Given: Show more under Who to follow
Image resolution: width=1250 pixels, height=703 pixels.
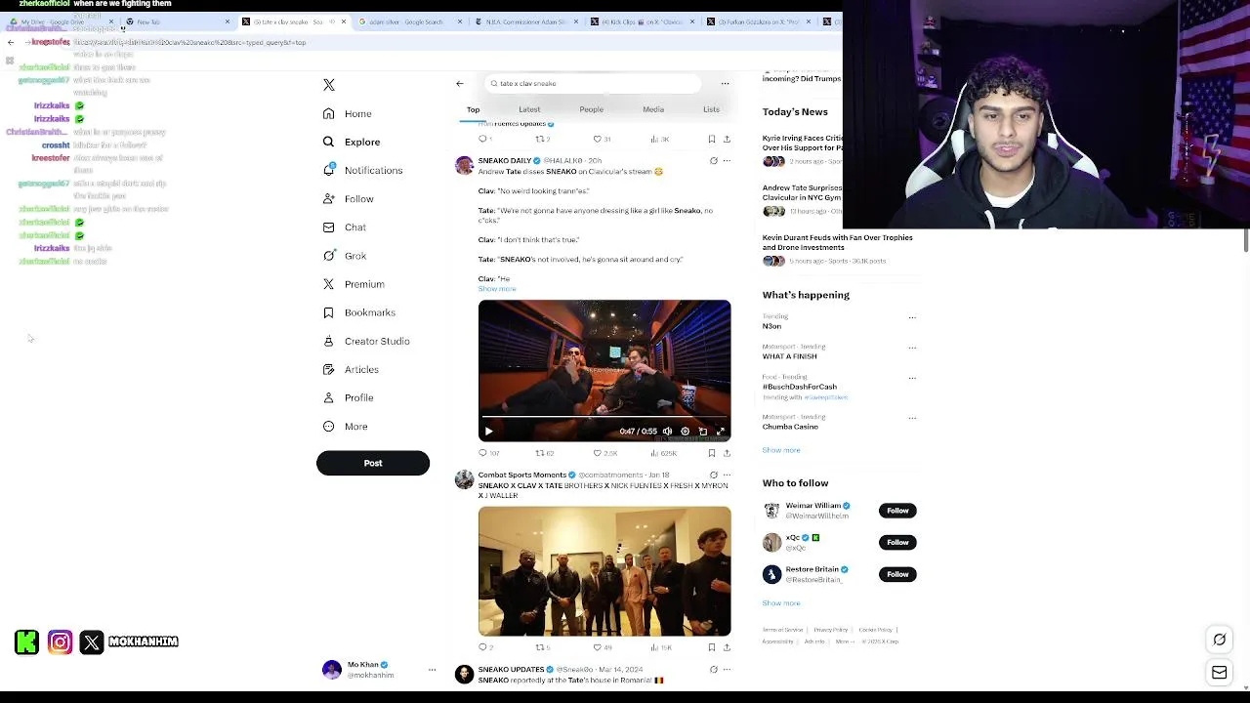Looking at the screenshot, I should coord(781,603).
